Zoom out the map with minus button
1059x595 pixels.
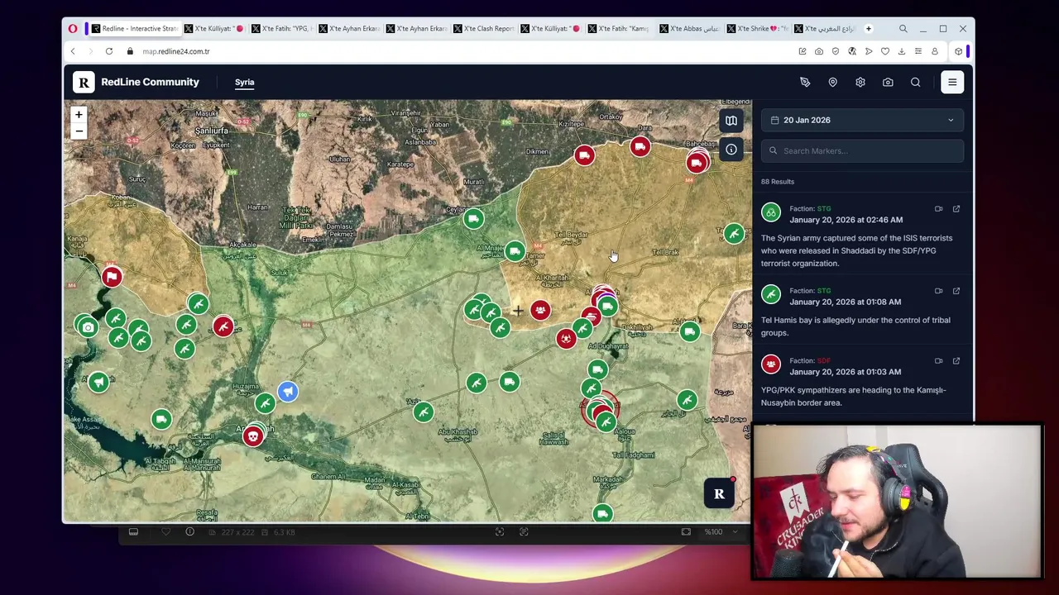(79, 131)
